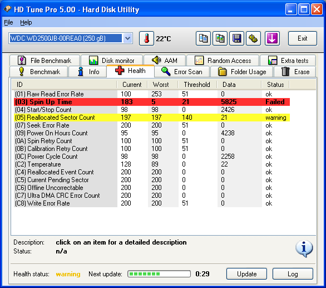Select the (01) Raw Read Error Rate row
Screen dimensions: 326x288
point(152,94)
